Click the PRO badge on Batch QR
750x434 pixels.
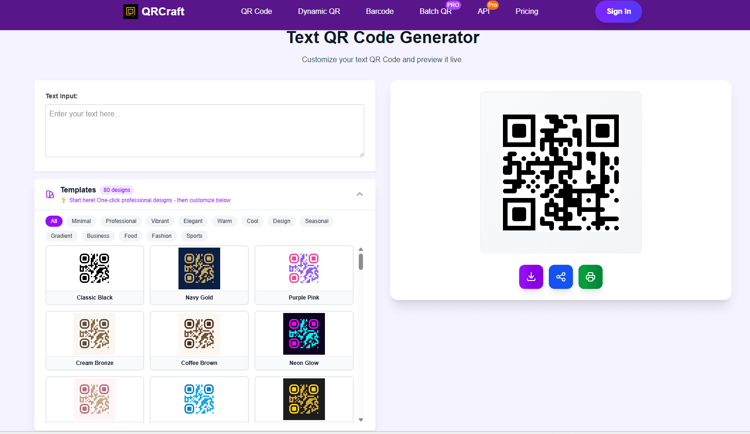453,5
